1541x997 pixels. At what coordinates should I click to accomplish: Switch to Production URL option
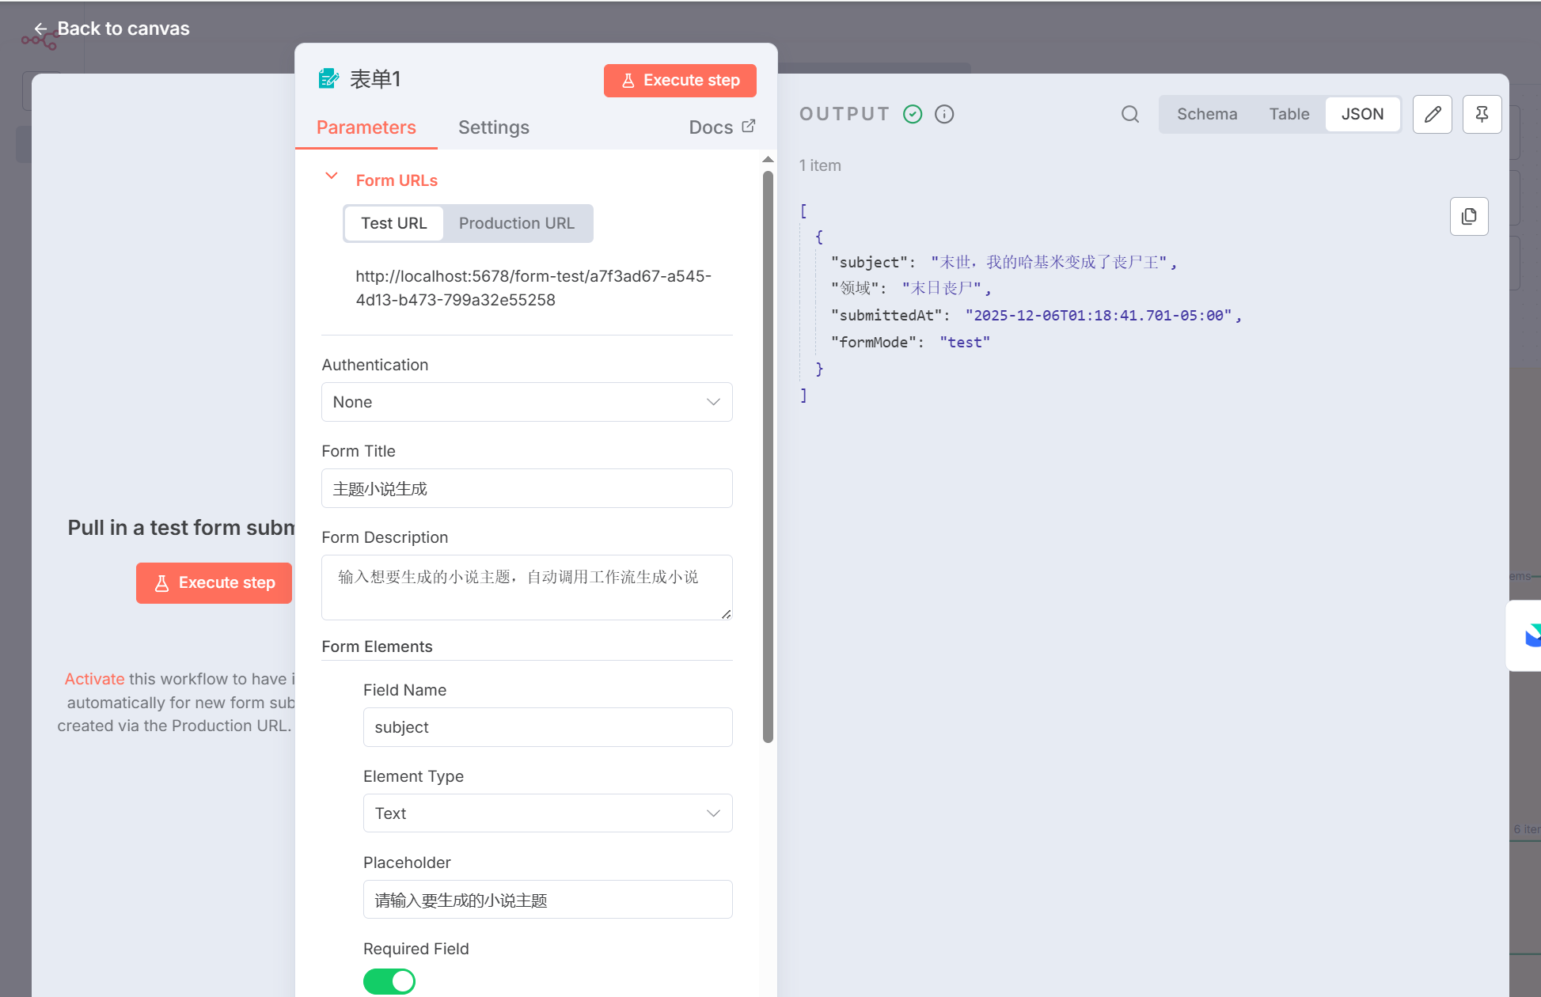516,223
